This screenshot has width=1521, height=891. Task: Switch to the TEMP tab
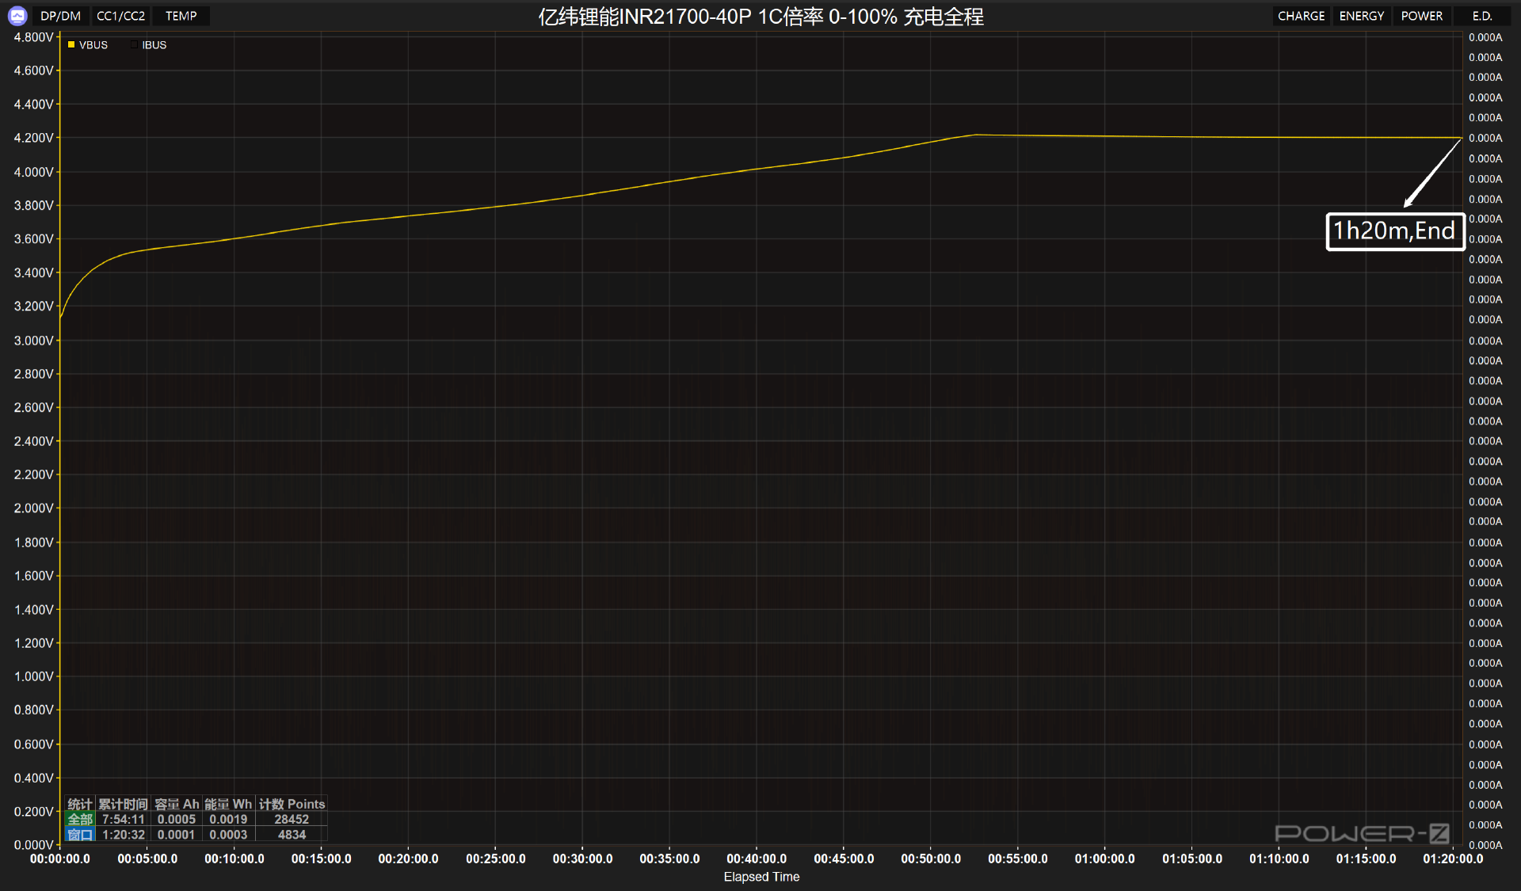(181, 16)
